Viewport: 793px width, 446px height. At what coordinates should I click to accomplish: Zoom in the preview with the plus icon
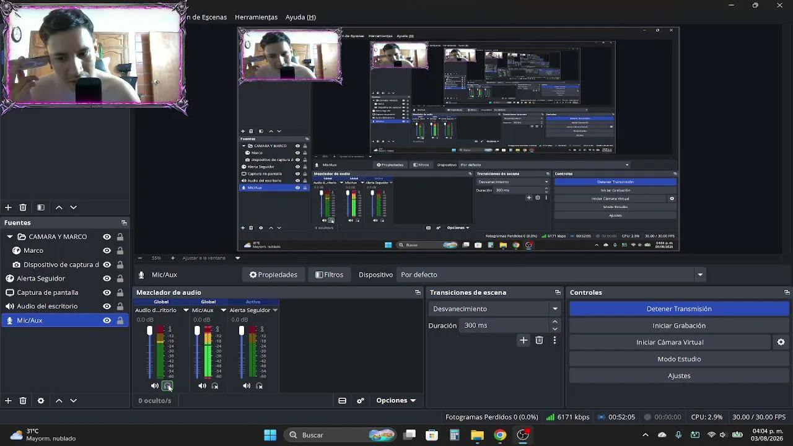point(173,258)
